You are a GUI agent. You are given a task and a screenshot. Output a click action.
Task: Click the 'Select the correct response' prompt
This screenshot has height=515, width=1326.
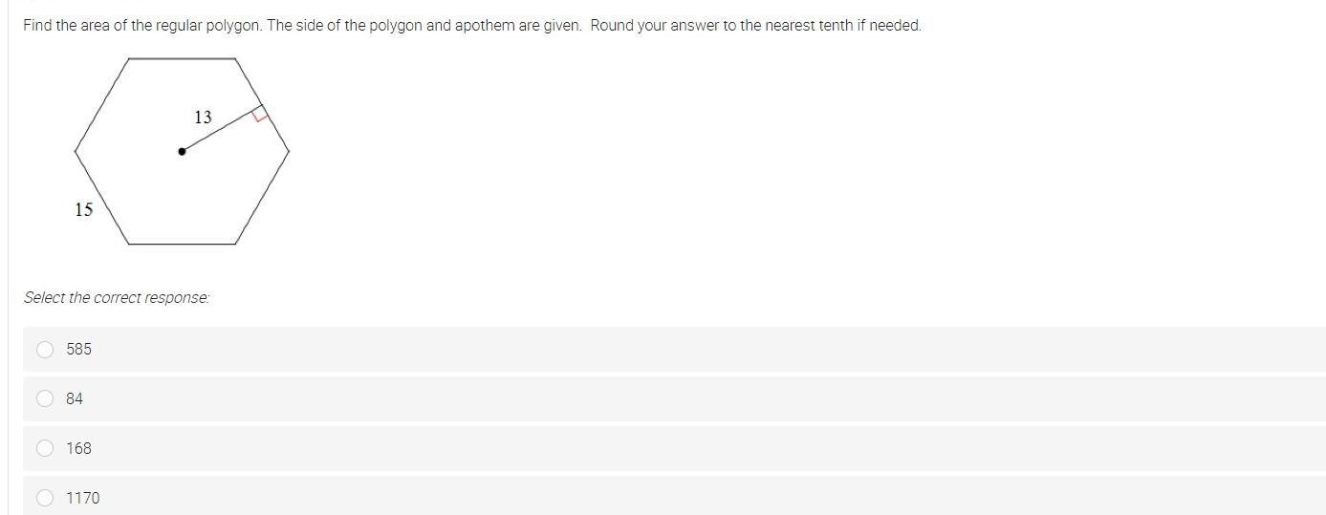coord(117,298)
